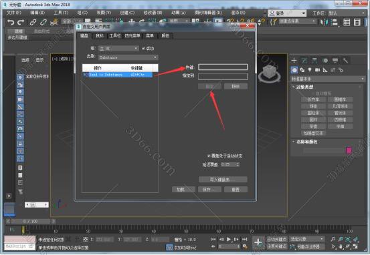The width and height of the screenshot is (370, 255).
Task: Toggle the Scene Explorer icon in main toolbar
Action: 347,23
